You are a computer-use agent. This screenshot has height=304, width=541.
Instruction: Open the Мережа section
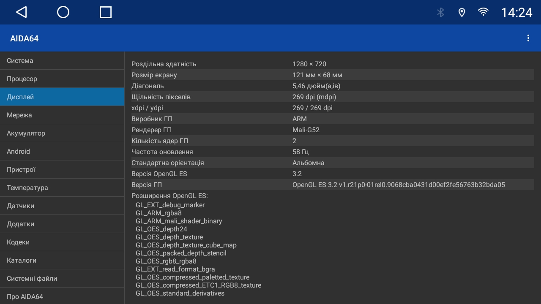tap(62, 115)
